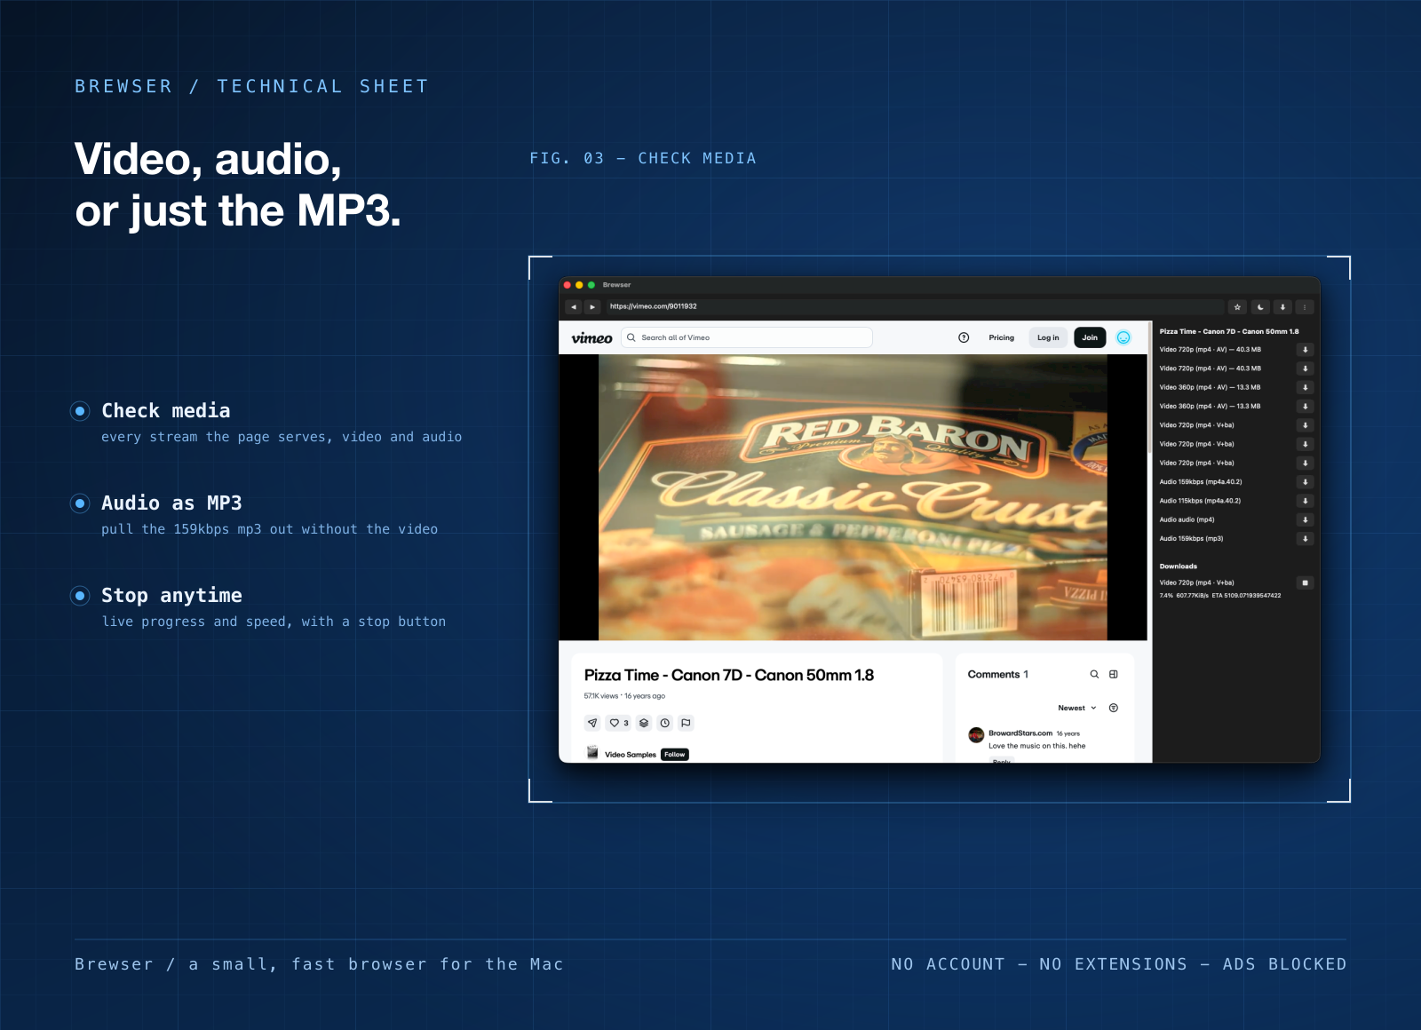Click the Pizza Time video player frame
The image size is (1421, 1030).
[x=853, y=497]
